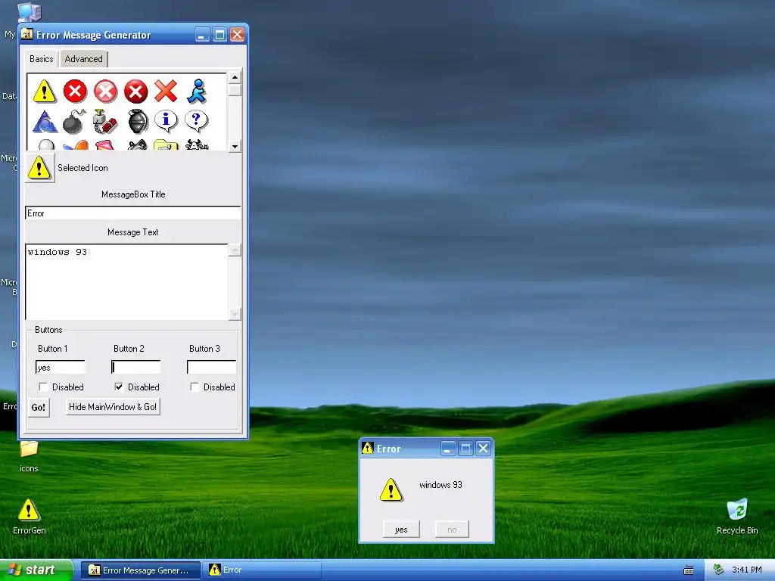Viewport: 775px width, 581px height.
Task: Focus the Button 3 text field
Action: pyautogui.click(x=212, y=367)
